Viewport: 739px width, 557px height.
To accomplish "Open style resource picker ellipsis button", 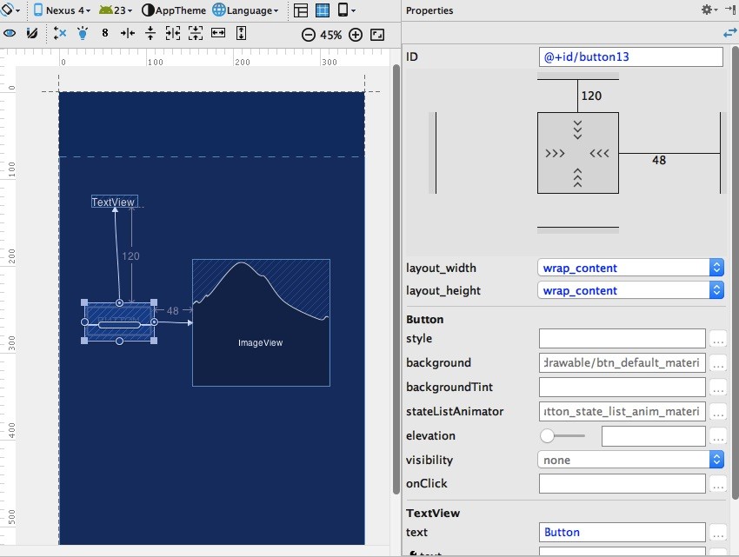I will coord(718,339).
